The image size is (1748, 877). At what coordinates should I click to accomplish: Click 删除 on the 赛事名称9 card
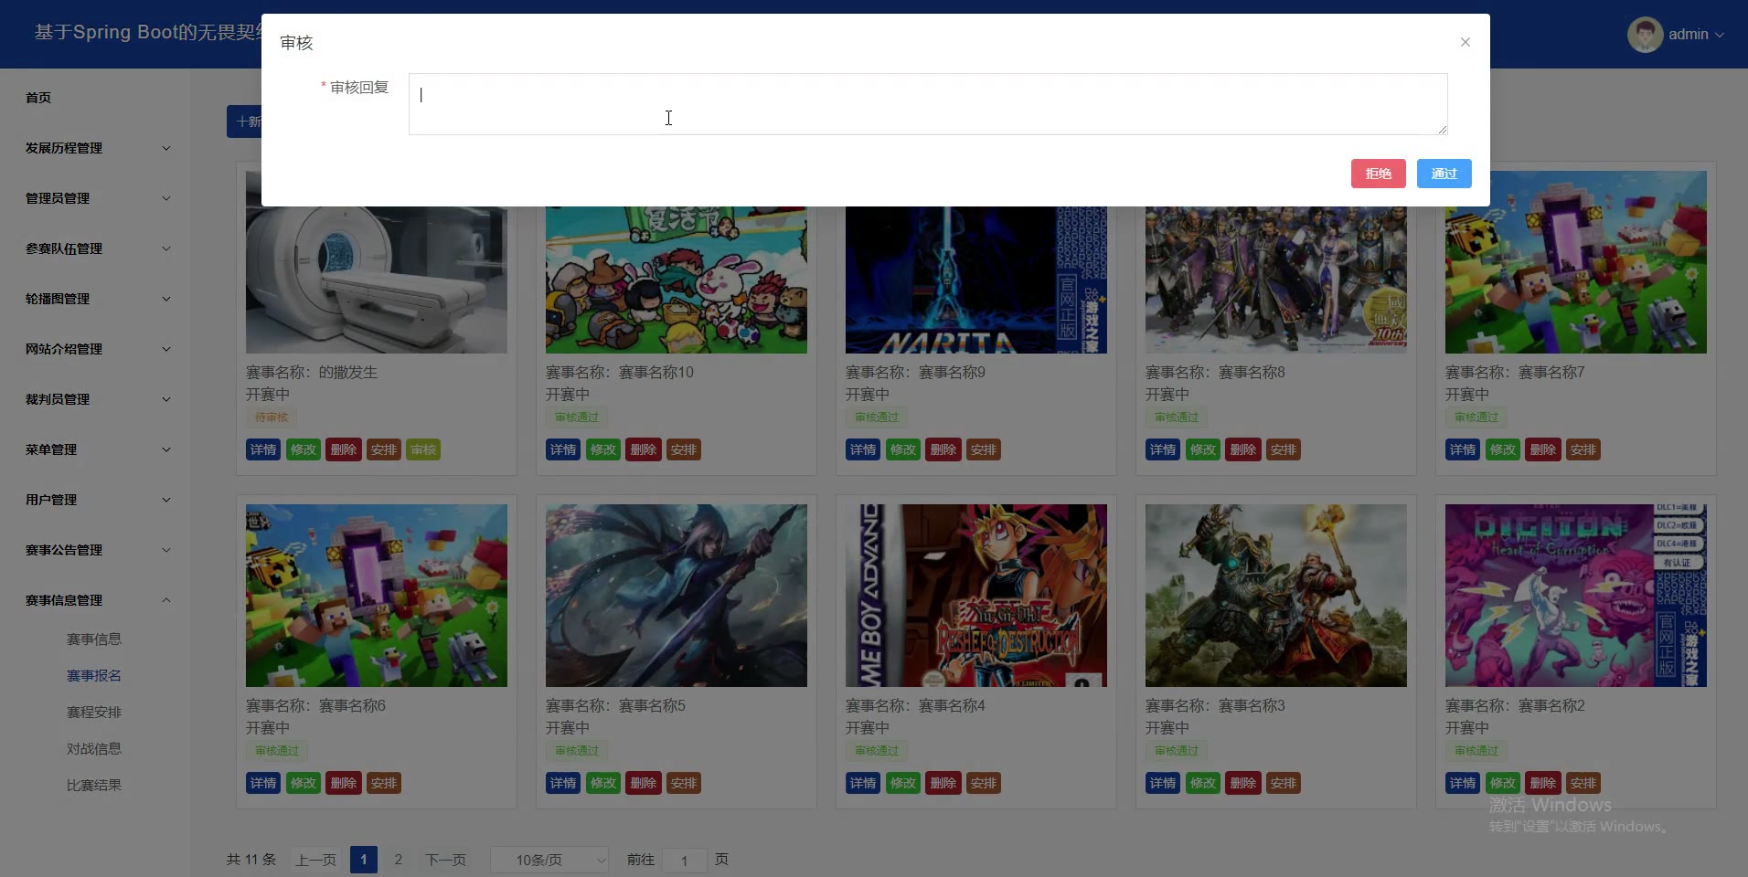tap(943, 449)
